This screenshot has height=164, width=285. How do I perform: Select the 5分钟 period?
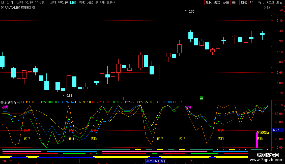point(29,2)
